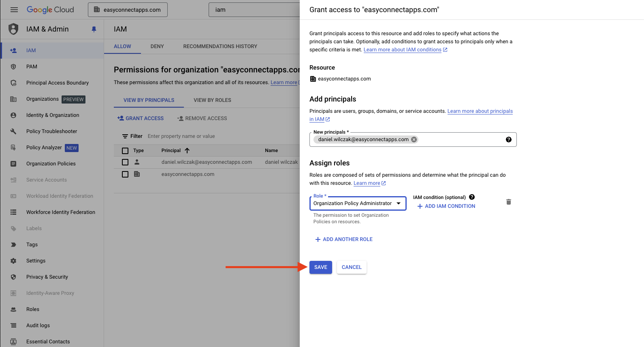Open the hamburger navigation menu

point(14,10)
